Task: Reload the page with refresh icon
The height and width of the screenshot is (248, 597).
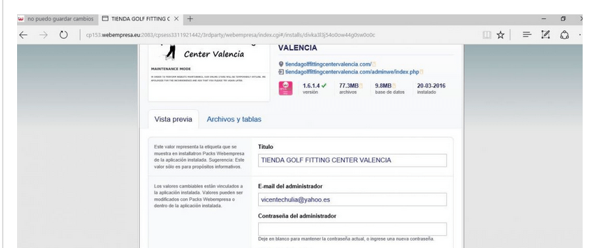Action: point(64,35)
